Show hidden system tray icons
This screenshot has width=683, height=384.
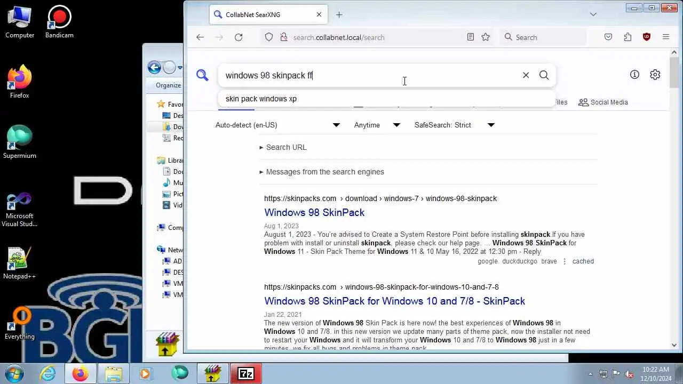(590, 374)
